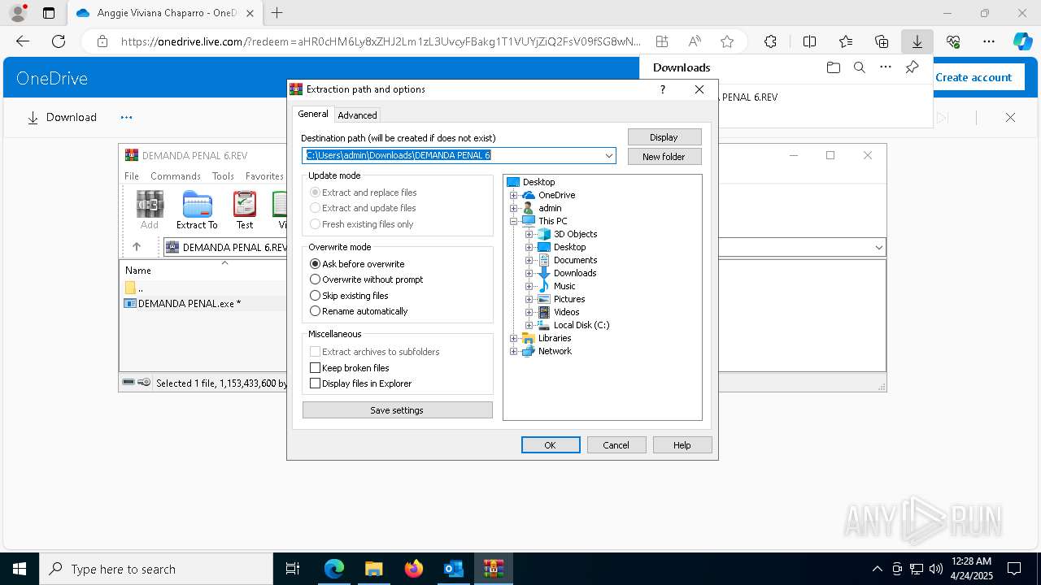Open Favorites list icon in Edge
This screenshot has width=1041, height=585.
846,41
